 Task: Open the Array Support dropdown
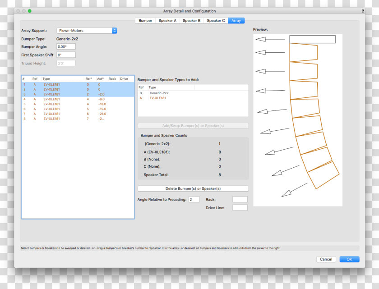click(x=87, y=31)
